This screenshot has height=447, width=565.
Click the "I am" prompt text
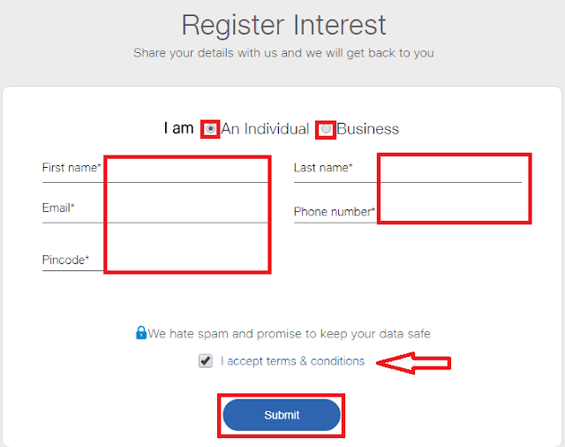pos(178,128)
